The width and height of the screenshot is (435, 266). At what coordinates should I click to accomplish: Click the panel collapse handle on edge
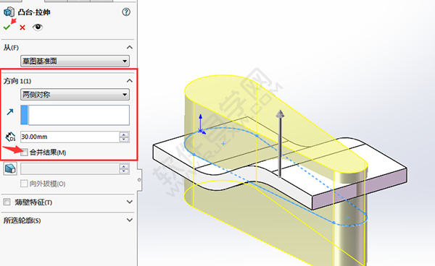pyautogui.click(x=139, y=180)
